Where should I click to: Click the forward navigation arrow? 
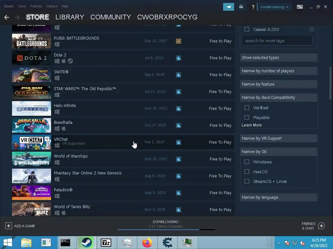click(17, 18)
